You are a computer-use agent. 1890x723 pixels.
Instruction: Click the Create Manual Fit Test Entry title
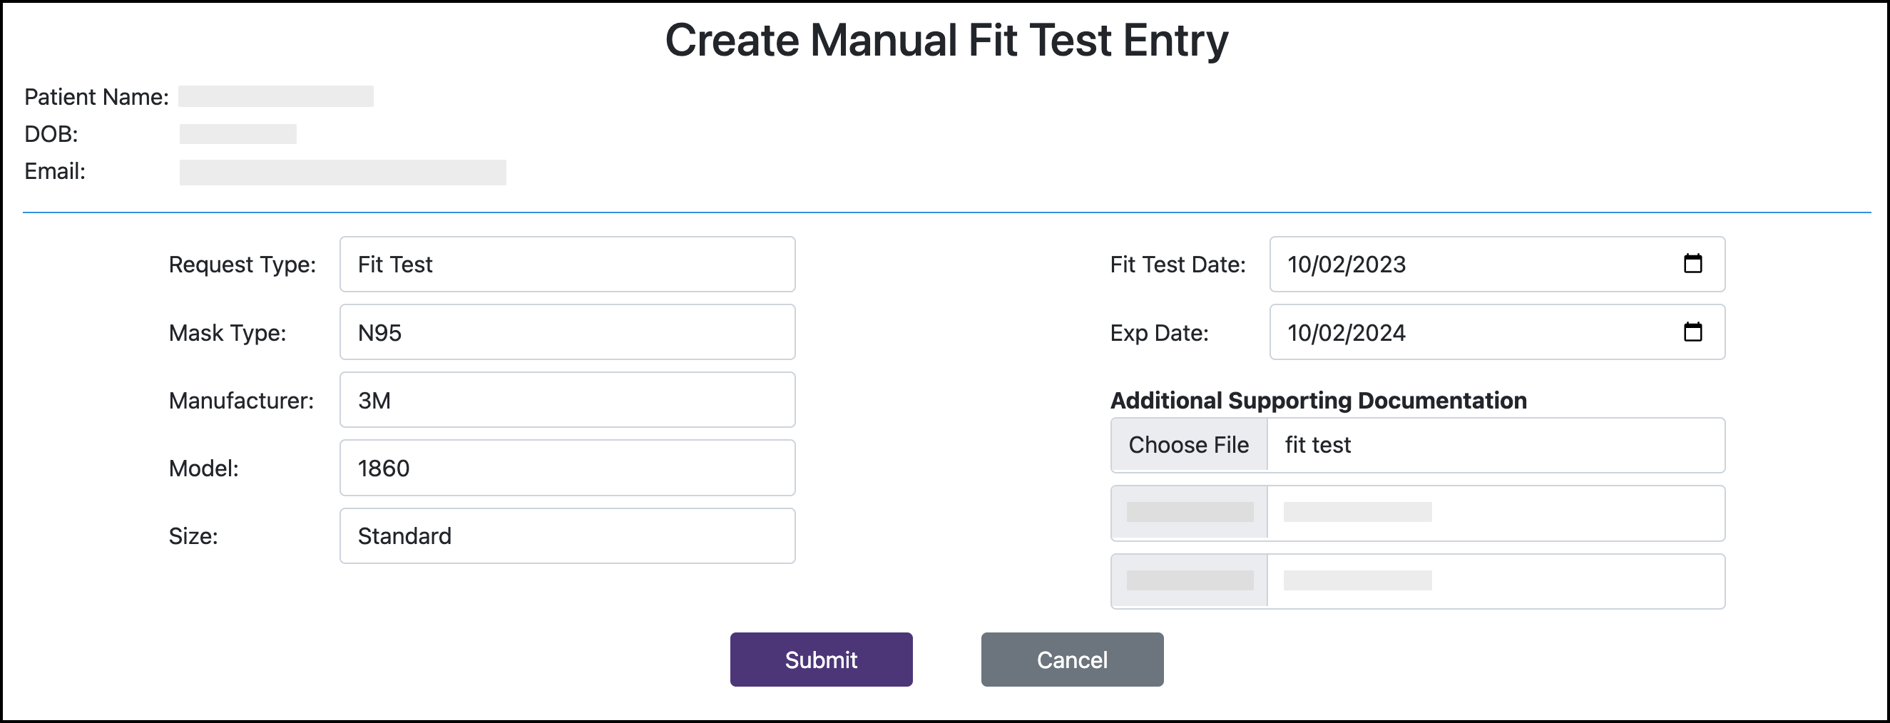coord(945,40)
